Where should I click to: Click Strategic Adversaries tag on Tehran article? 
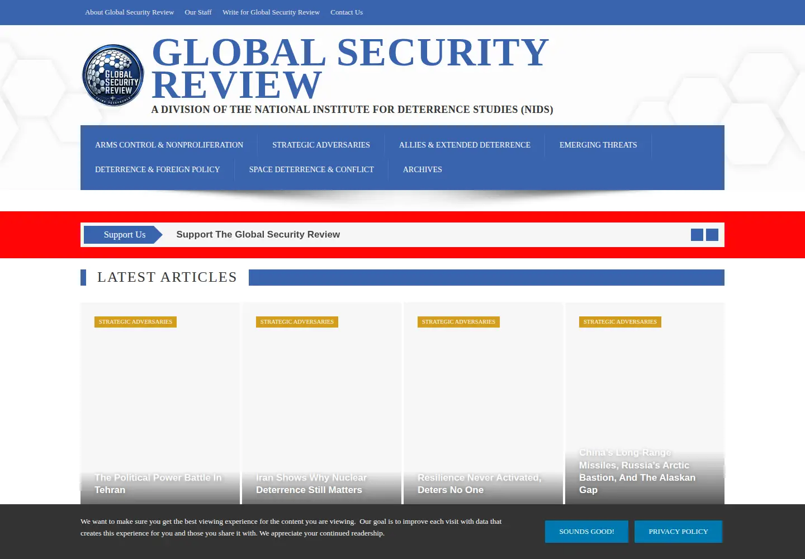[135, 322]
